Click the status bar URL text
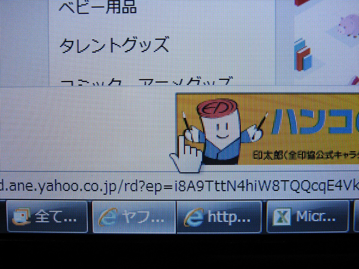The width and height of the screenshot is (359, 269). [179, 186]
